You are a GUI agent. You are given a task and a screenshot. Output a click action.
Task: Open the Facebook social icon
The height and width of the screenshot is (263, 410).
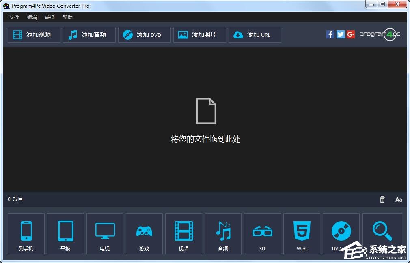tap(330, 34)
